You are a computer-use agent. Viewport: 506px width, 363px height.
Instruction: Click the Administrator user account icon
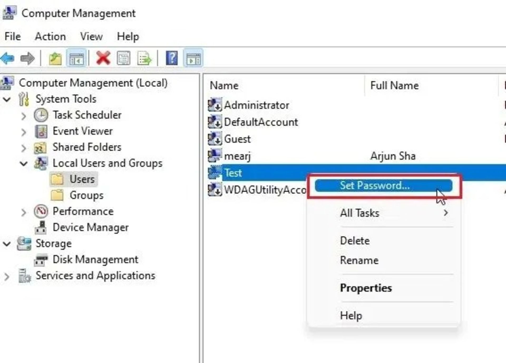[x=215, y=105]
